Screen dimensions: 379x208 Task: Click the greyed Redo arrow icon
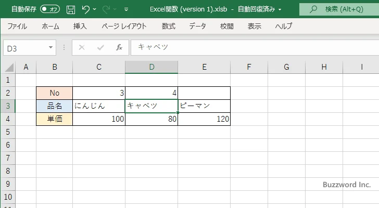coord(106,9)
